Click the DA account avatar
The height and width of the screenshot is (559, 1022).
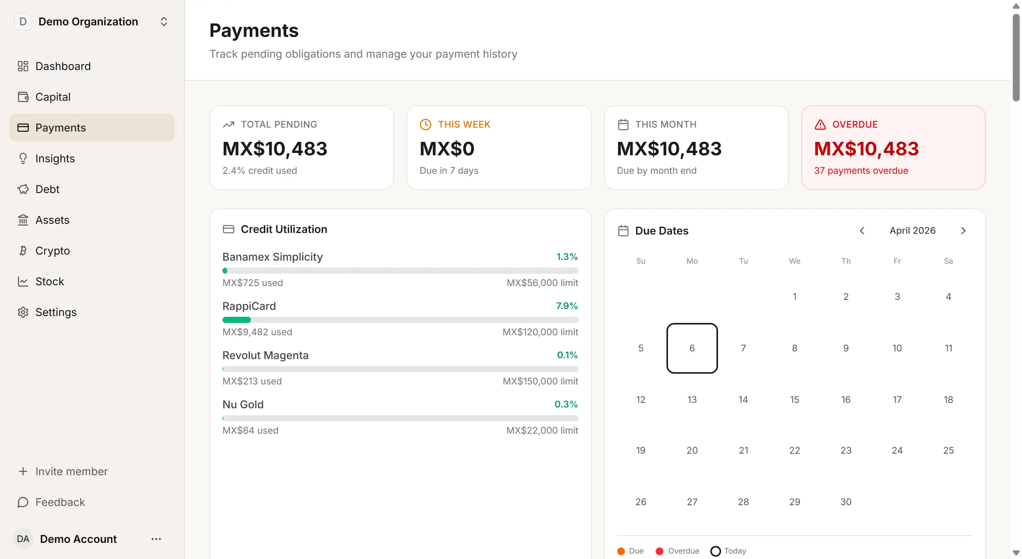coord(23,539)
